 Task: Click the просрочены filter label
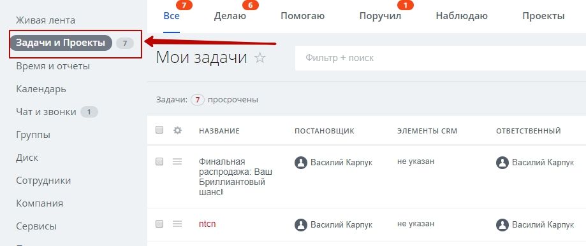click(x=233, y=100)
